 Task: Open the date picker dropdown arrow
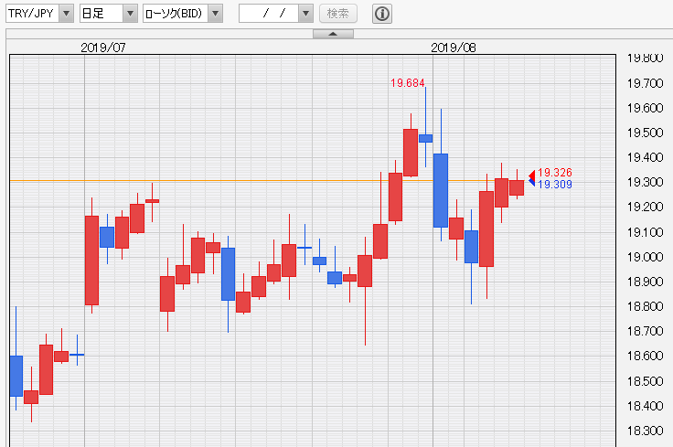[x=305, y=14]
